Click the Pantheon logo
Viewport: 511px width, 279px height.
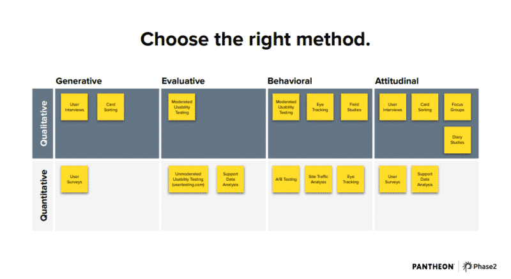(x=433, y=267)
